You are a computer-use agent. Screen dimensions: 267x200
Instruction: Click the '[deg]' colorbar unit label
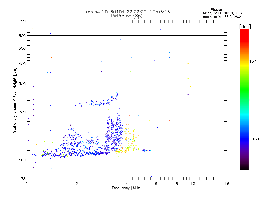click(245, 27)
